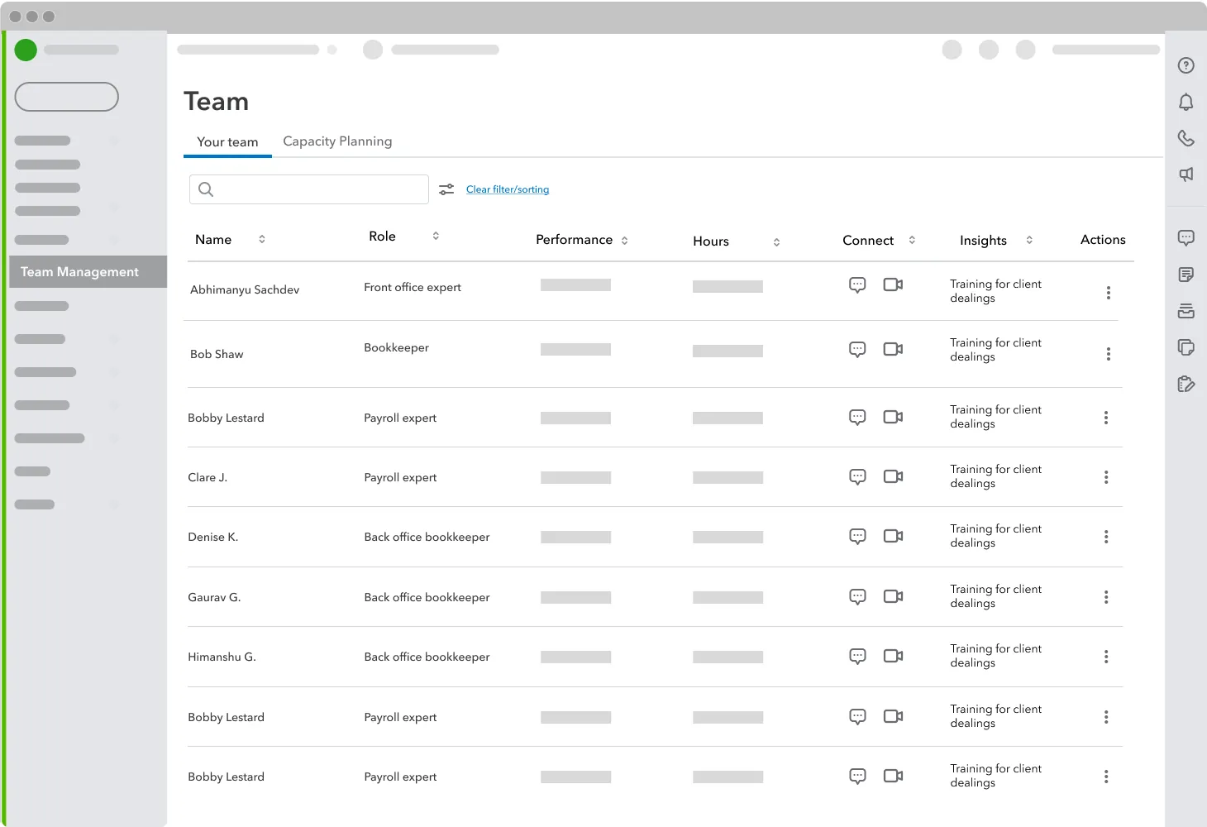Screen dimensions: 1207x827
Task: Sort by Performance column arrows
Action: (x=624, y=241)
